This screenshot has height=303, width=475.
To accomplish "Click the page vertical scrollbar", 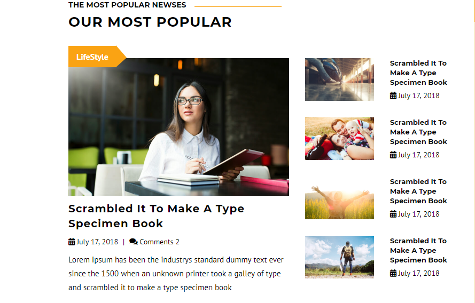I will [474, 151].
